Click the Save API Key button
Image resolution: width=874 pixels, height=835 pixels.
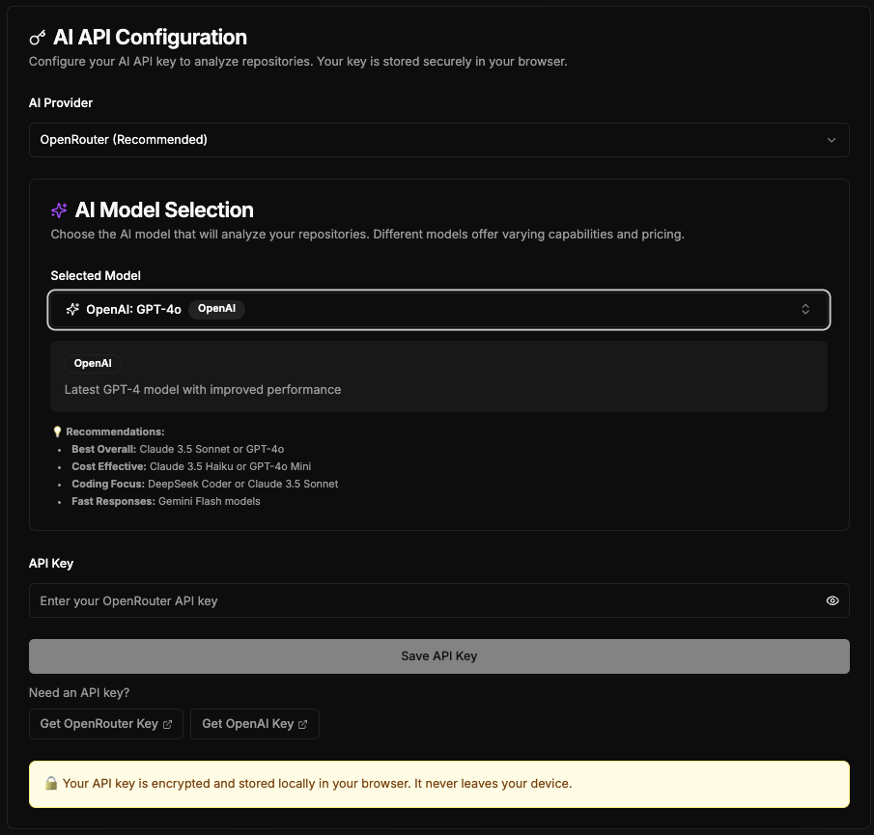(437, 655)
